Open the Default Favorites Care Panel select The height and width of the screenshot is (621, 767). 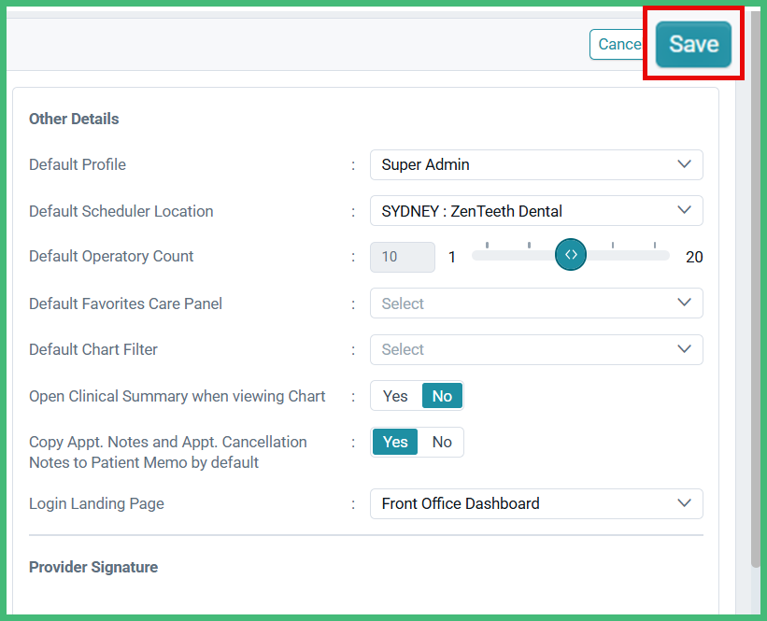(x=536, y=303)
